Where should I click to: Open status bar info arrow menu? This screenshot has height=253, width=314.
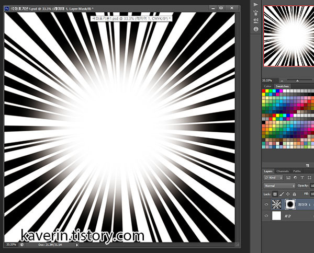click(77, 245)
